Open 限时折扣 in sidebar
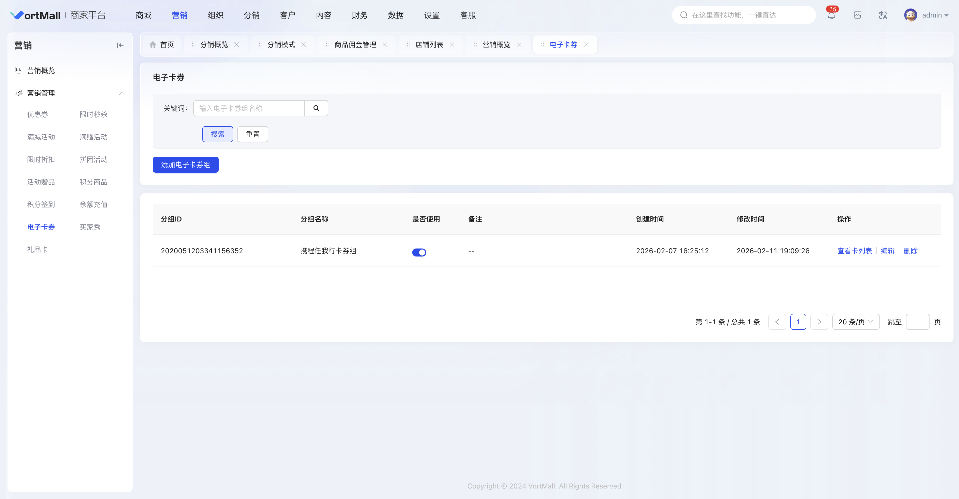 [x=41, y=160]
